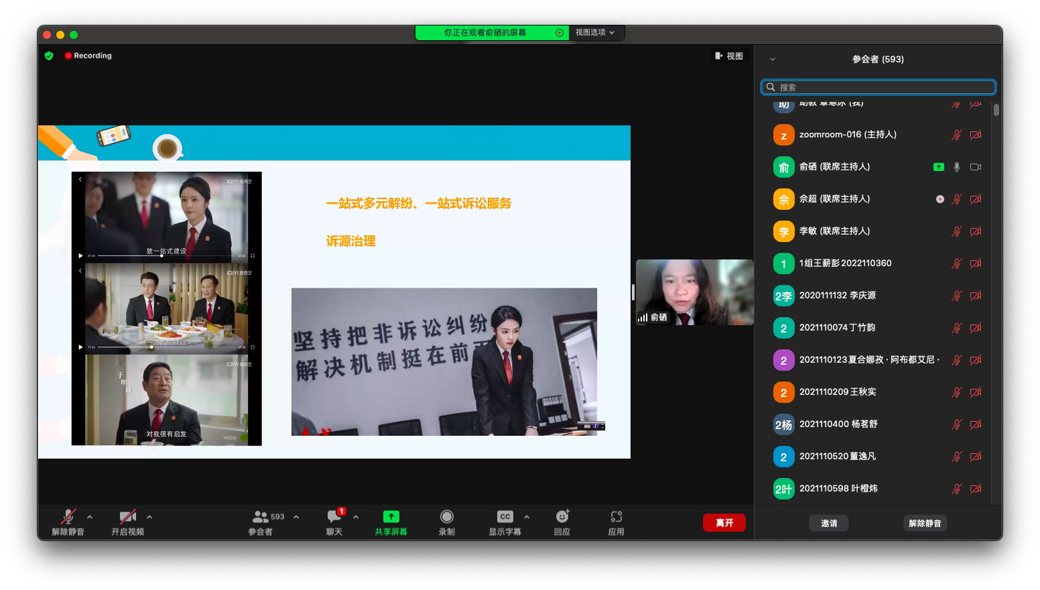Image resolution: width=1040 pixels, height=590 pixels.
Task: Click the participant search field
Action: click(879, 87)
